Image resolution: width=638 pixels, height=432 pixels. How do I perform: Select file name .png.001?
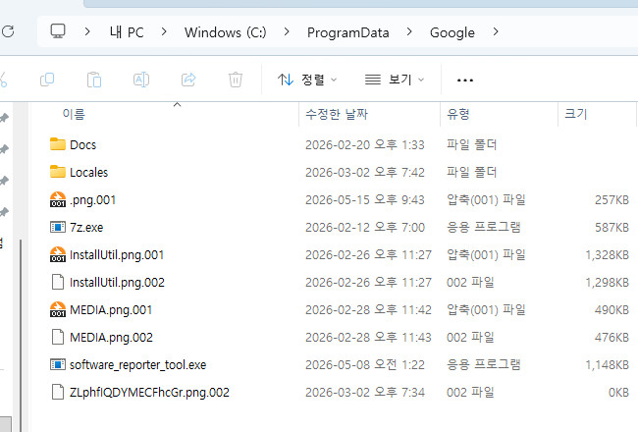pyautogui.click(x=93, y=200)
